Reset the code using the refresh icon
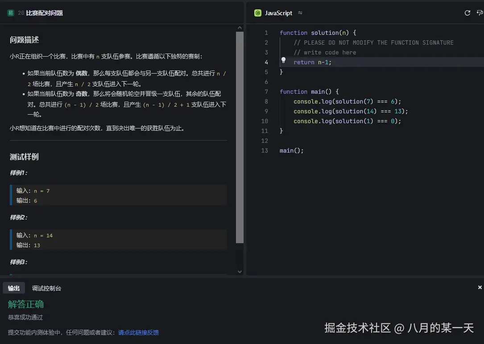 [467, 13]
